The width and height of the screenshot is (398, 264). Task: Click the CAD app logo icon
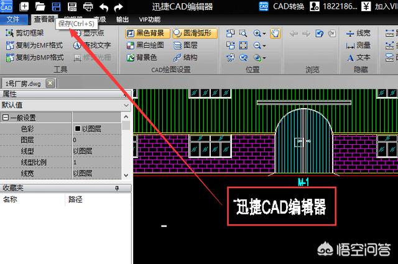[6, 6]
